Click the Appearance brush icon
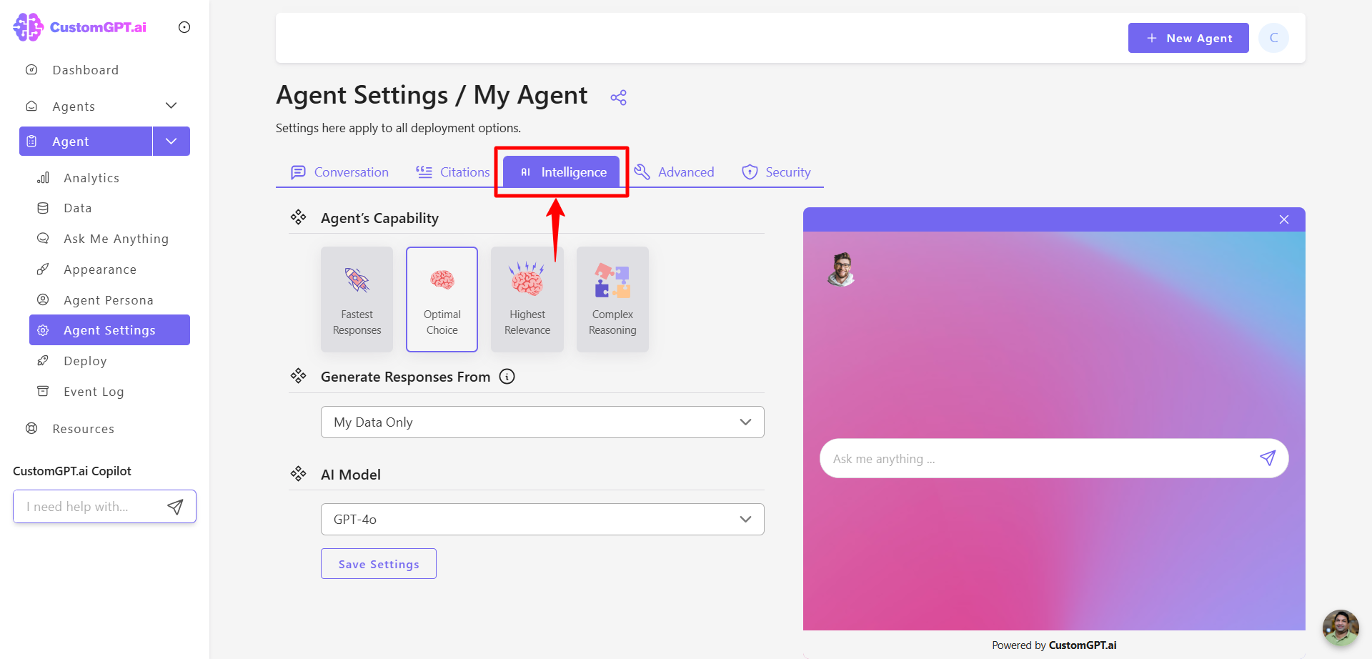Image resolution: width=1372 pixels, height=659 pixels. pos(43,269)
